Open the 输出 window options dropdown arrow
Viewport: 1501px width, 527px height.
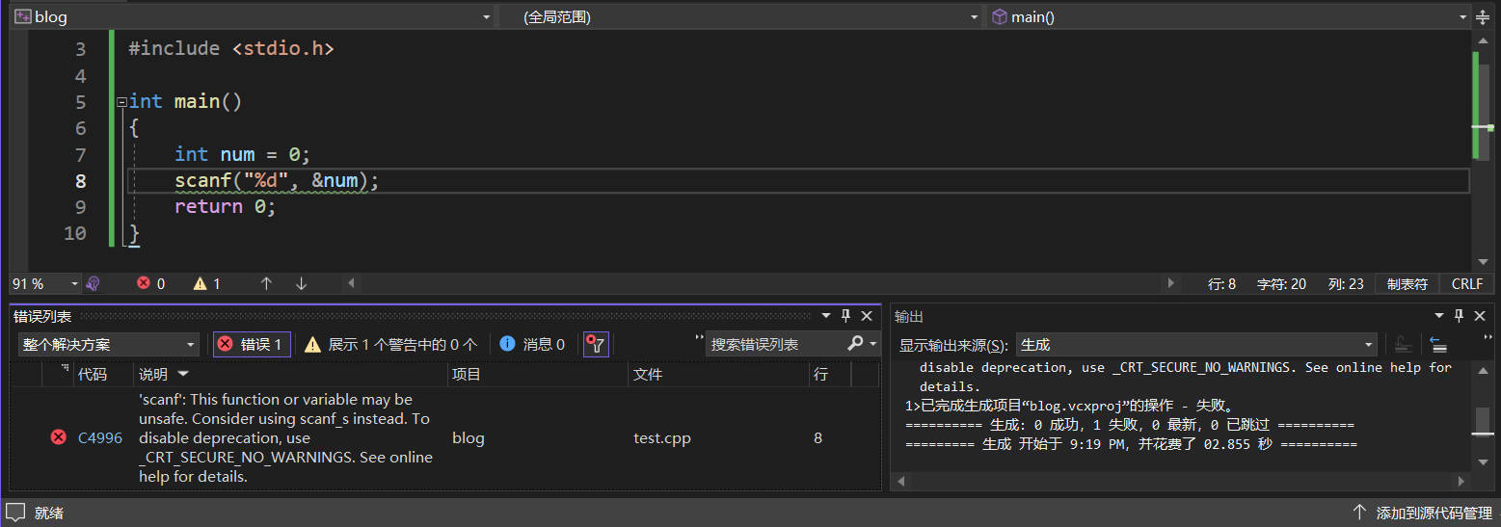pyautogui.click(x=1439, y=316)
